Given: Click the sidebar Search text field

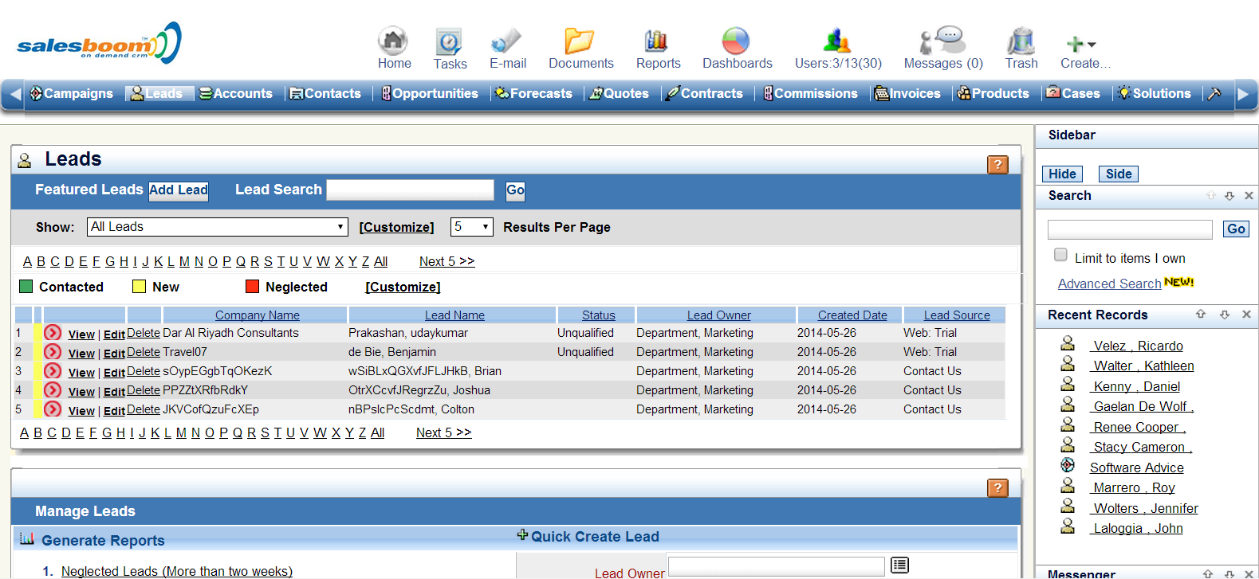Looking at the screenshot, I should [x=1130, y=229].
